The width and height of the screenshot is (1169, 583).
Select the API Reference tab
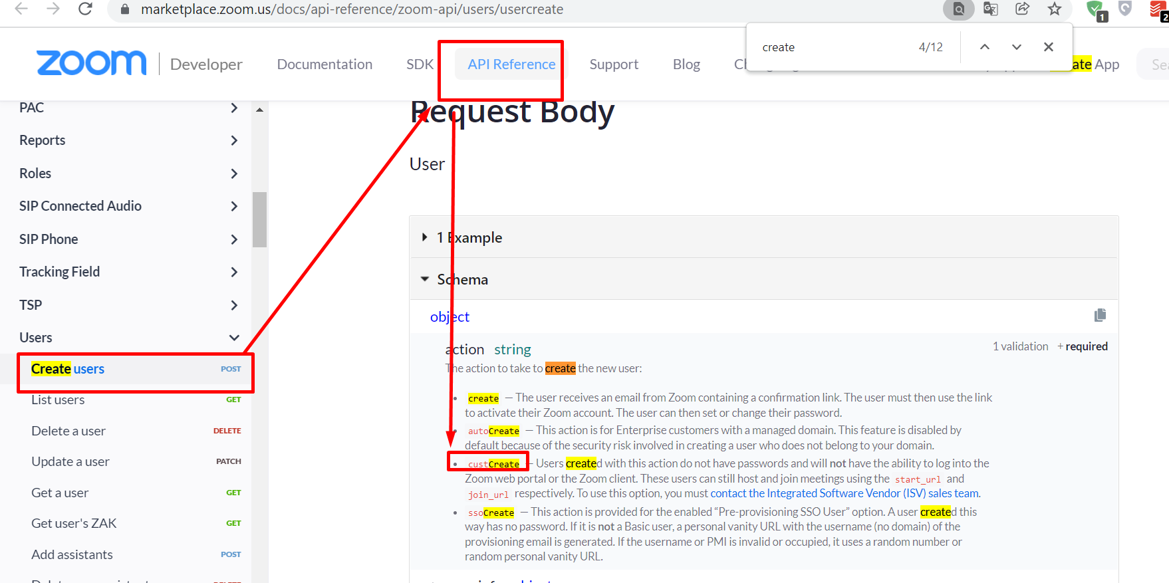[511, 64]
